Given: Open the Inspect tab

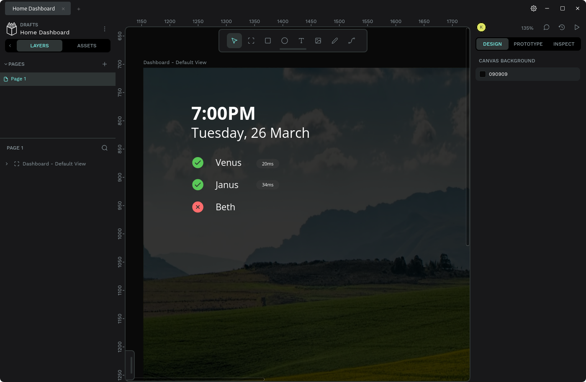Looking at the screenshot, I should 563,44.
